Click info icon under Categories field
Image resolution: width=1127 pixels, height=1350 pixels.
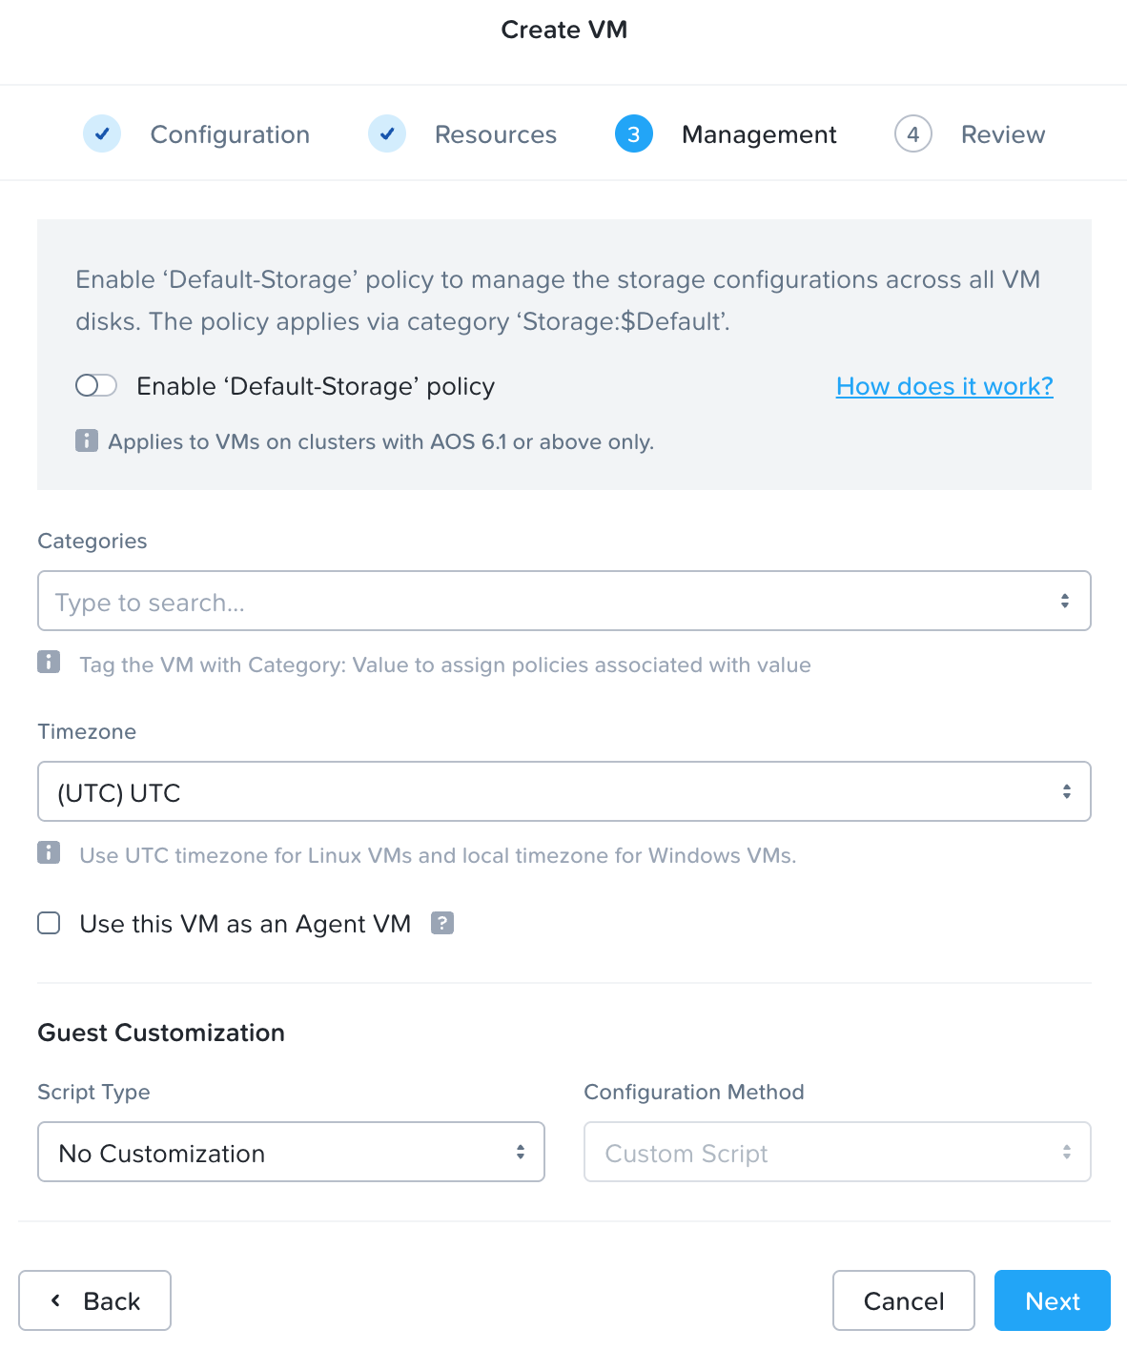[49, 663]
